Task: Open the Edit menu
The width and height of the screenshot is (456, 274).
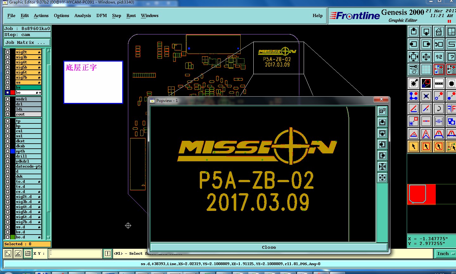Action: pos(25,15)
